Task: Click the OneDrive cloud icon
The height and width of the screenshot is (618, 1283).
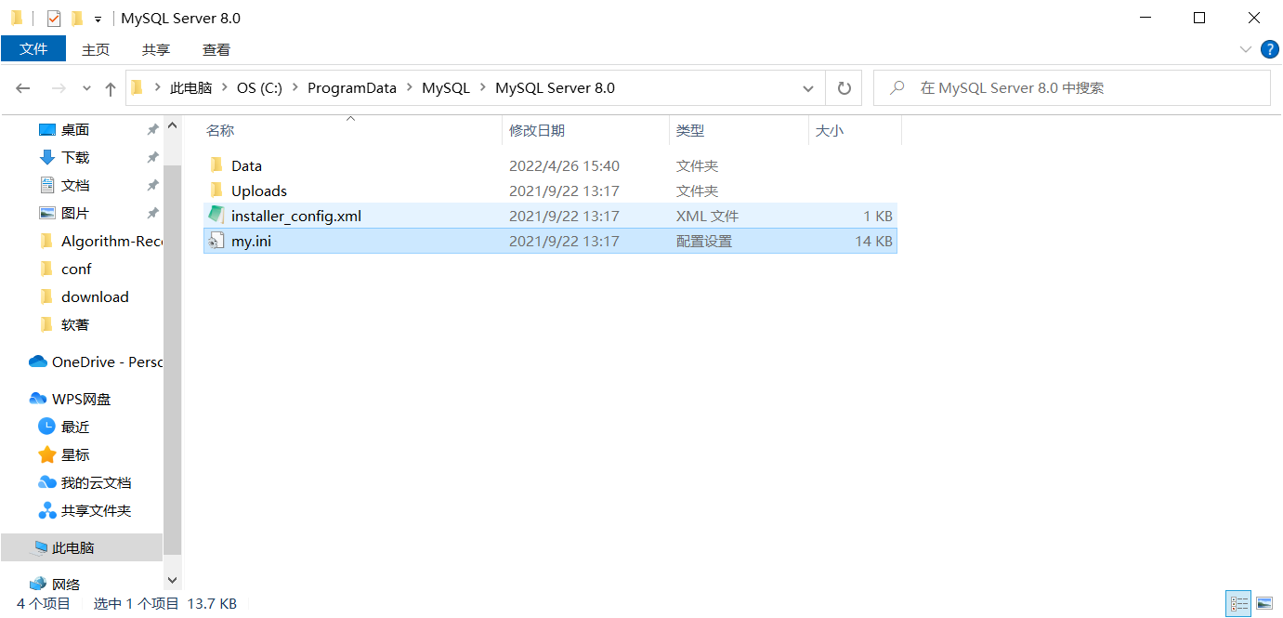Action: [x=38, y=362]
